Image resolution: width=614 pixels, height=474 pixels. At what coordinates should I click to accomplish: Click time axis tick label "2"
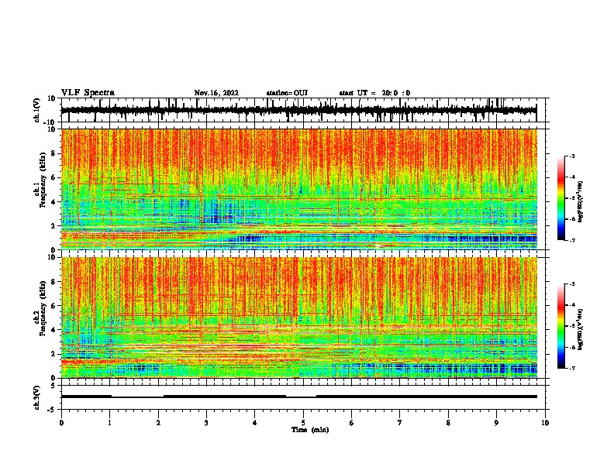[x=158, y=423]
